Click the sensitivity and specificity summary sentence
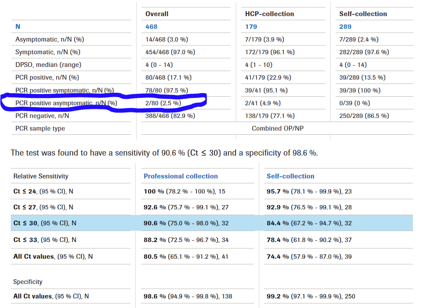 tap(164, 153)
